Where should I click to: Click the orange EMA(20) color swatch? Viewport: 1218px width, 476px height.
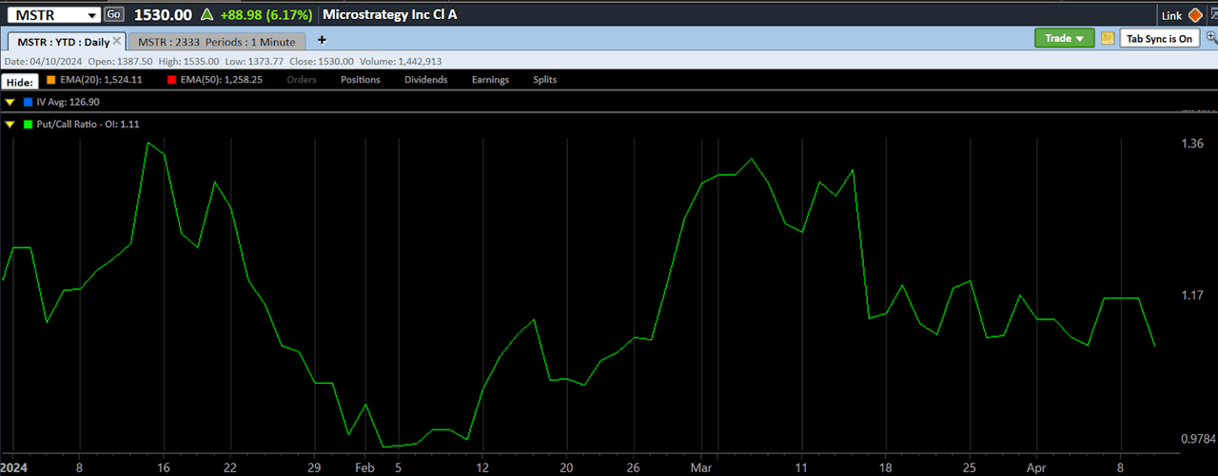tap(51, 80)
